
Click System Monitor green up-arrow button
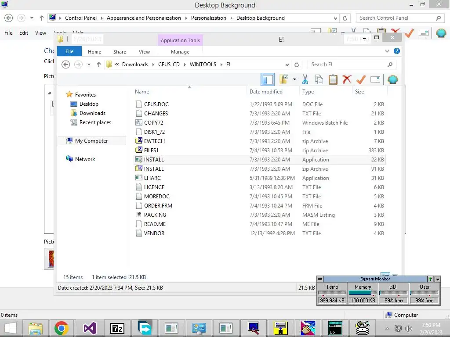coord(431,279)
